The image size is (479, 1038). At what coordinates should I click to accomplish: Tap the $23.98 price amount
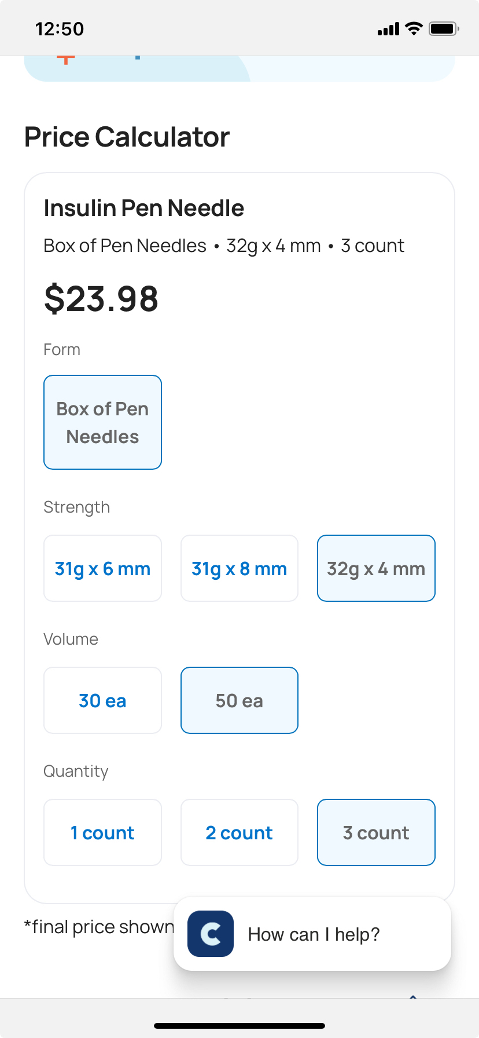101,299
